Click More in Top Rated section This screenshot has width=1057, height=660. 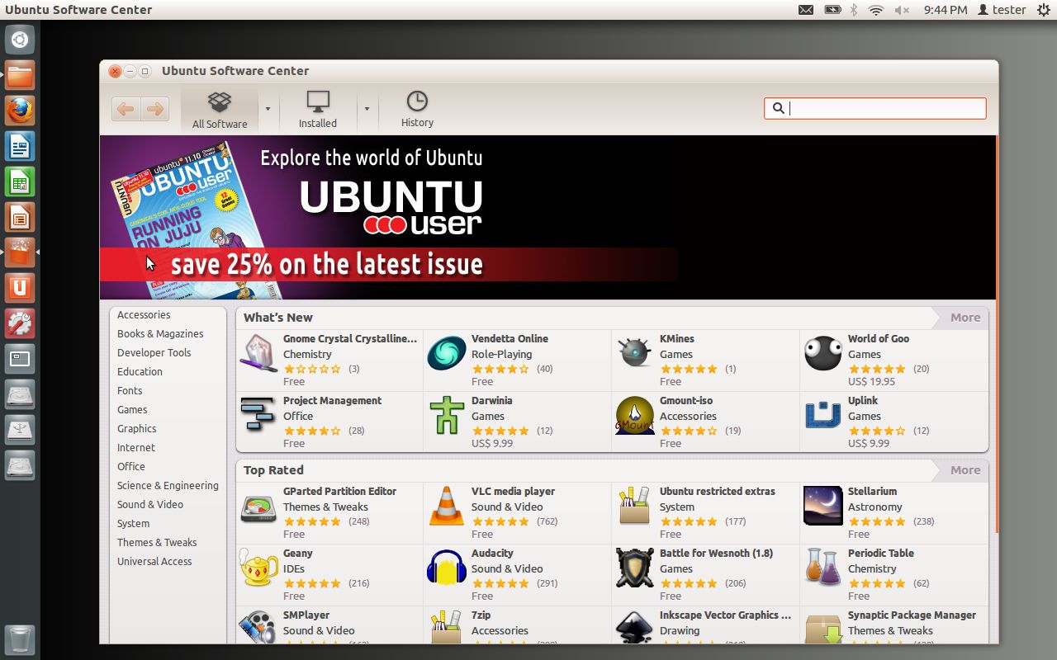[965, 470]
